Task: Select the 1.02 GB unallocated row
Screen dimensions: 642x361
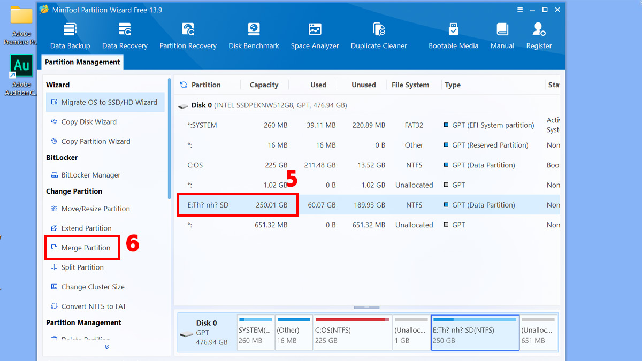Action: 368,185
